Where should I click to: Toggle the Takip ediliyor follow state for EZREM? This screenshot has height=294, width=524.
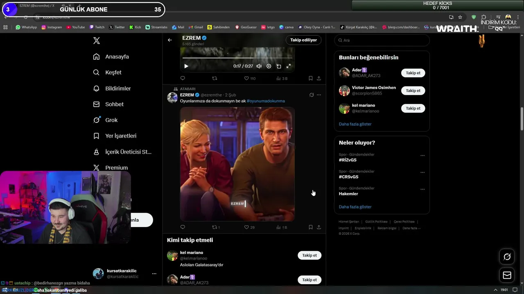303,40
